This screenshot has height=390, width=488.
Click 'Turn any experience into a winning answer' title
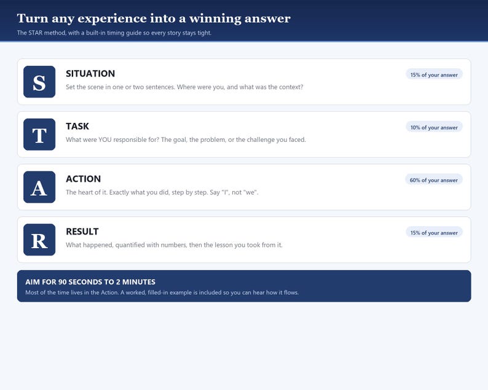(154, 18)
